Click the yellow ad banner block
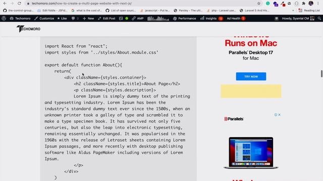Image resolution: width=323 pixels, height=181 pixels. (251, 91)
